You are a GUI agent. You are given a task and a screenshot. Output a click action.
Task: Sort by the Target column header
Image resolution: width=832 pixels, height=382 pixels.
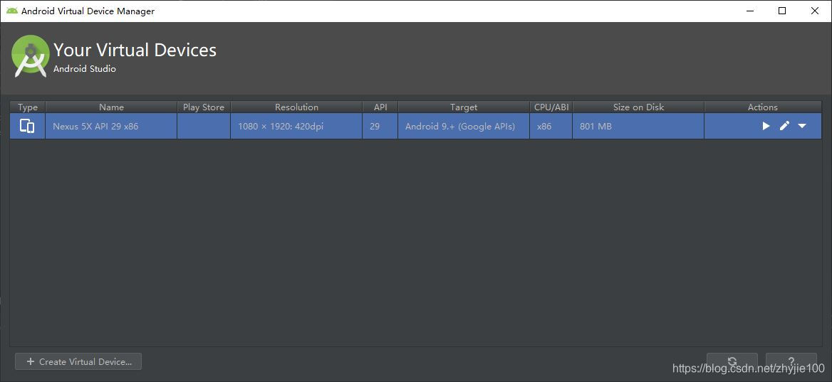pos(464,107)
